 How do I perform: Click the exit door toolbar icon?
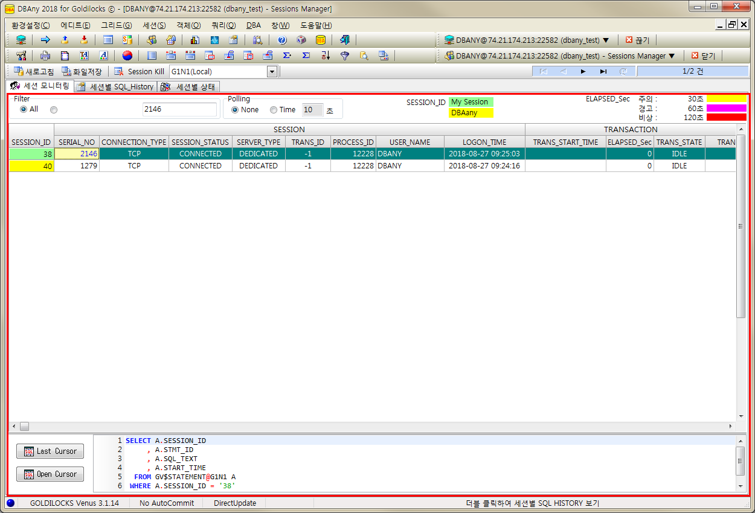[x=344, y=40]
